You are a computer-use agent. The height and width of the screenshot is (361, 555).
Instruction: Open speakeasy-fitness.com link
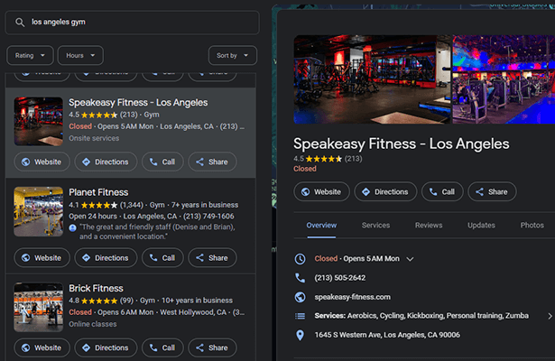click(353, 297)
